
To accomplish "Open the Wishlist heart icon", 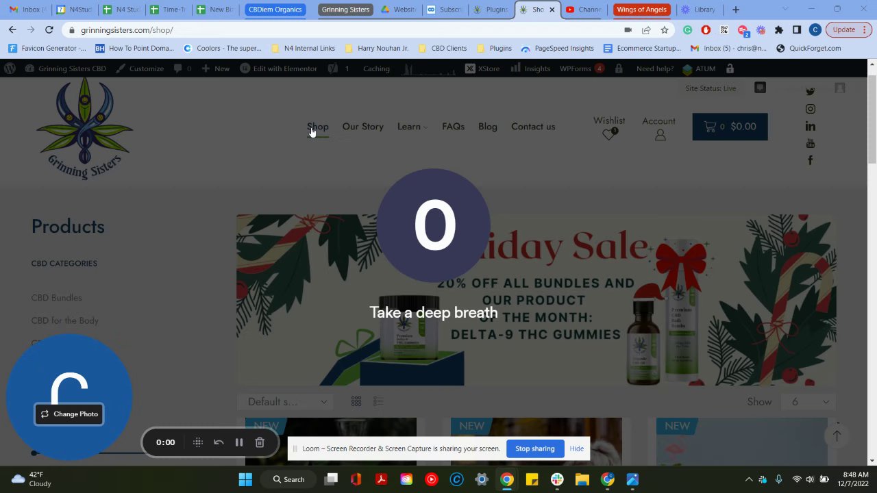I will pos(609,135).
